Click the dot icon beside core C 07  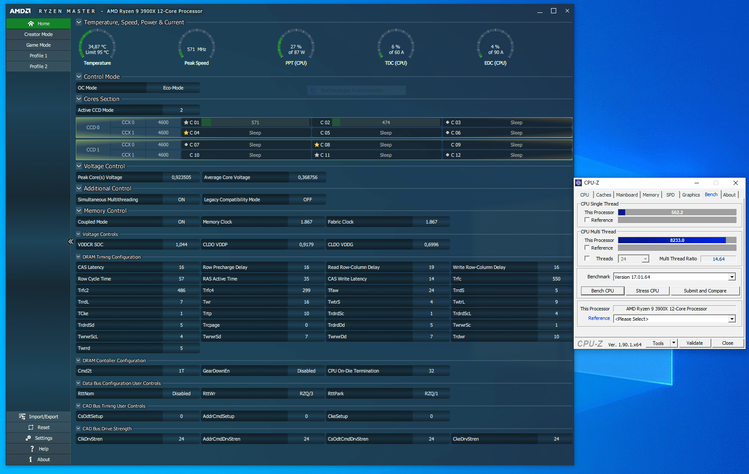(x=186, y=145)
